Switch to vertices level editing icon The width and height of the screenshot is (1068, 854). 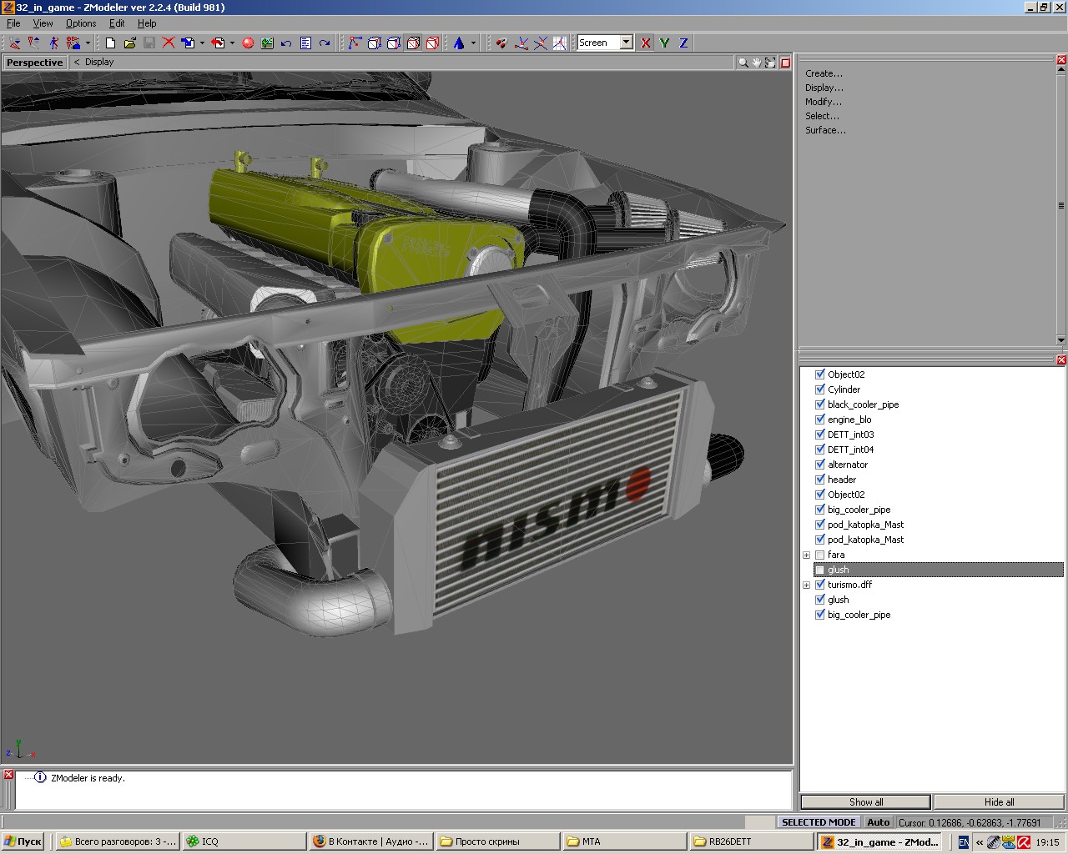pyautogui.click(x=355, y=43)
